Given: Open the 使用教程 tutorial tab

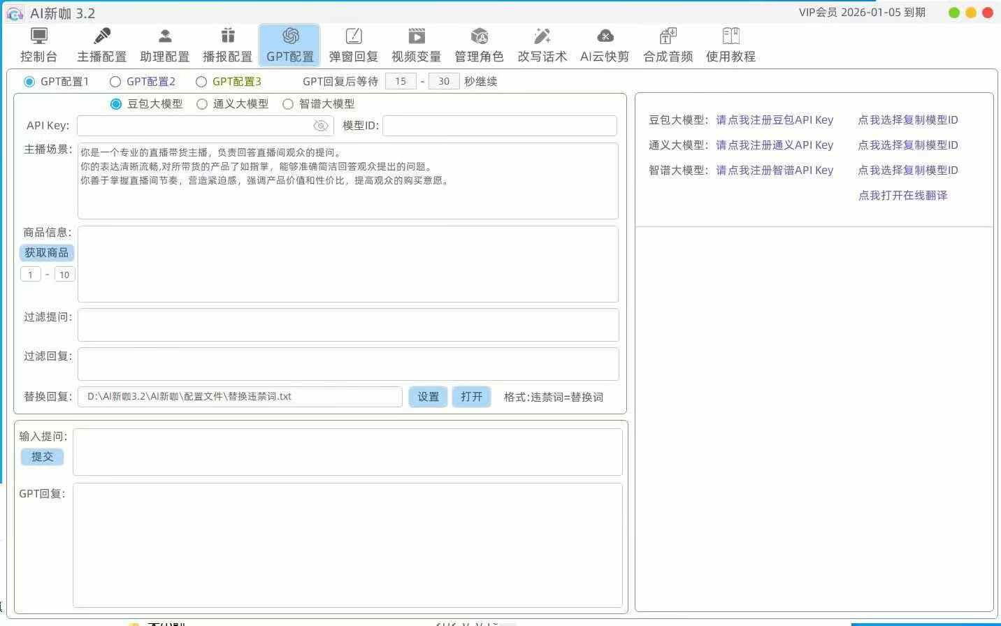Looking at the screenshot, I should 731,45.
